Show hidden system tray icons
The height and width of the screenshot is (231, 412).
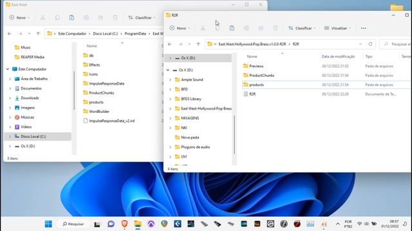coord(337,224)
